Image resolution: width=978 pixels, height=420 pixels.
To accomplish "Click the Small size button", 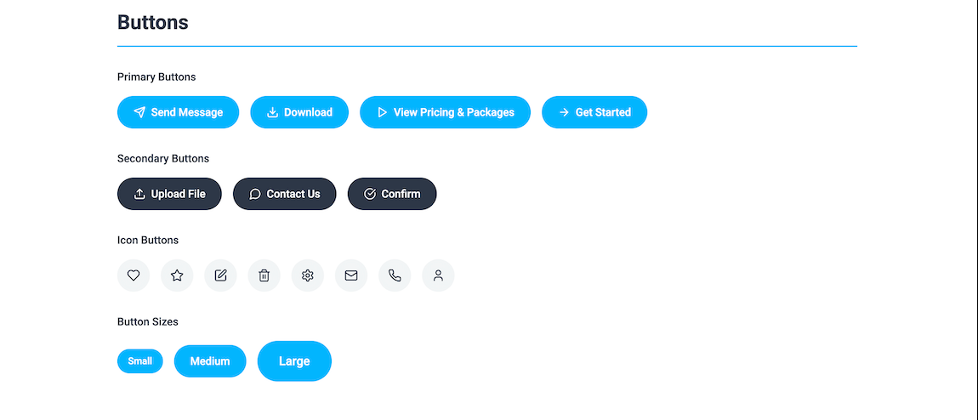I will (139, 361).
